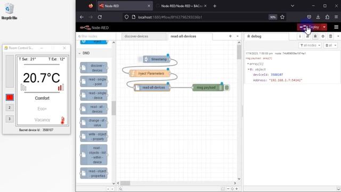Collapse the 0: object debug entry
The image size is (341, 192).
249,69
